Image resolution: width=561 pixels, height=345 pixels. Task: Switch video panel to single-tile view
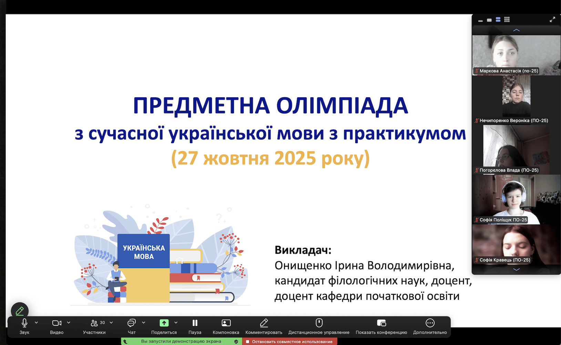(x=489, y=20)
